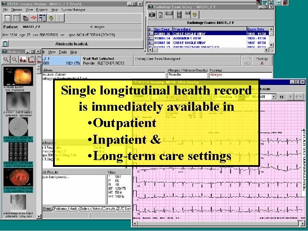Click right arrow of EKG display horizontal scrollbar
Image resolution: width=308 pixels, height=231 pixels.
[x=303, y=223]
